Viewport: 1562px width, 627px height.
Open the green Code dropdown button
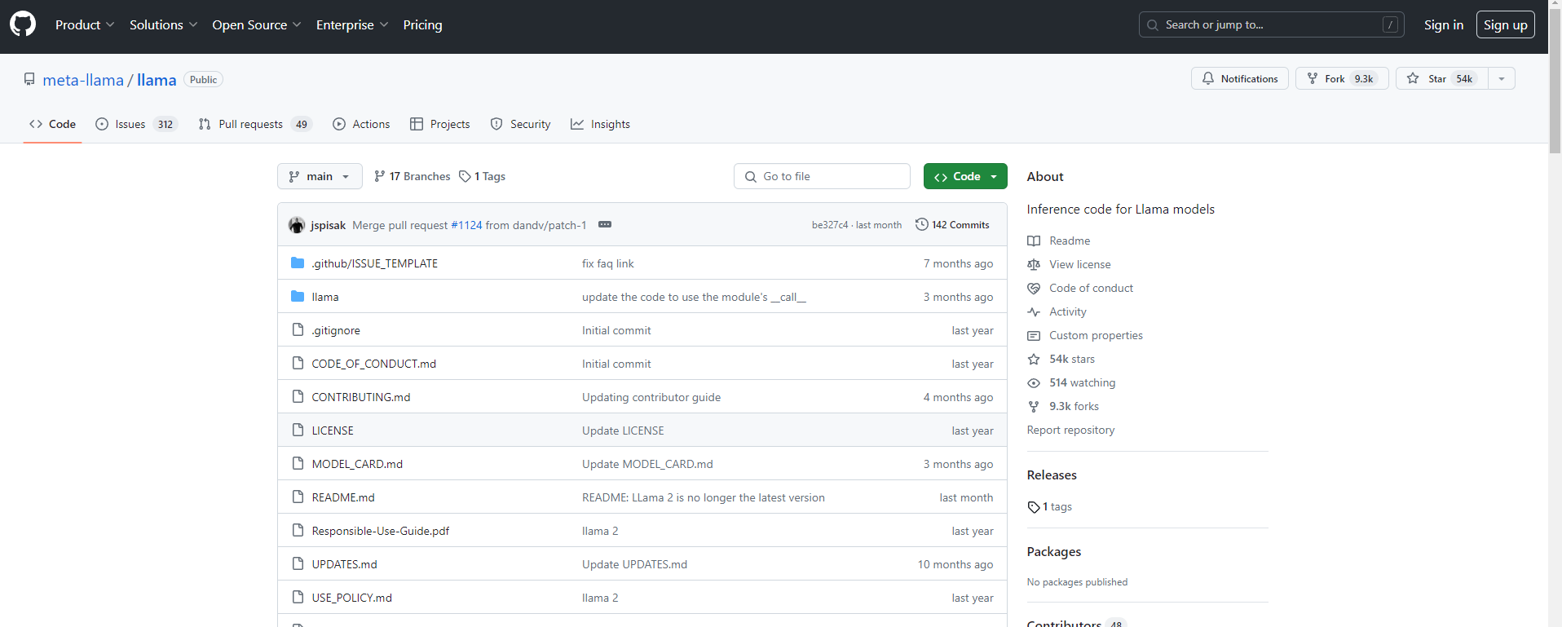click(x=965, y=176)
